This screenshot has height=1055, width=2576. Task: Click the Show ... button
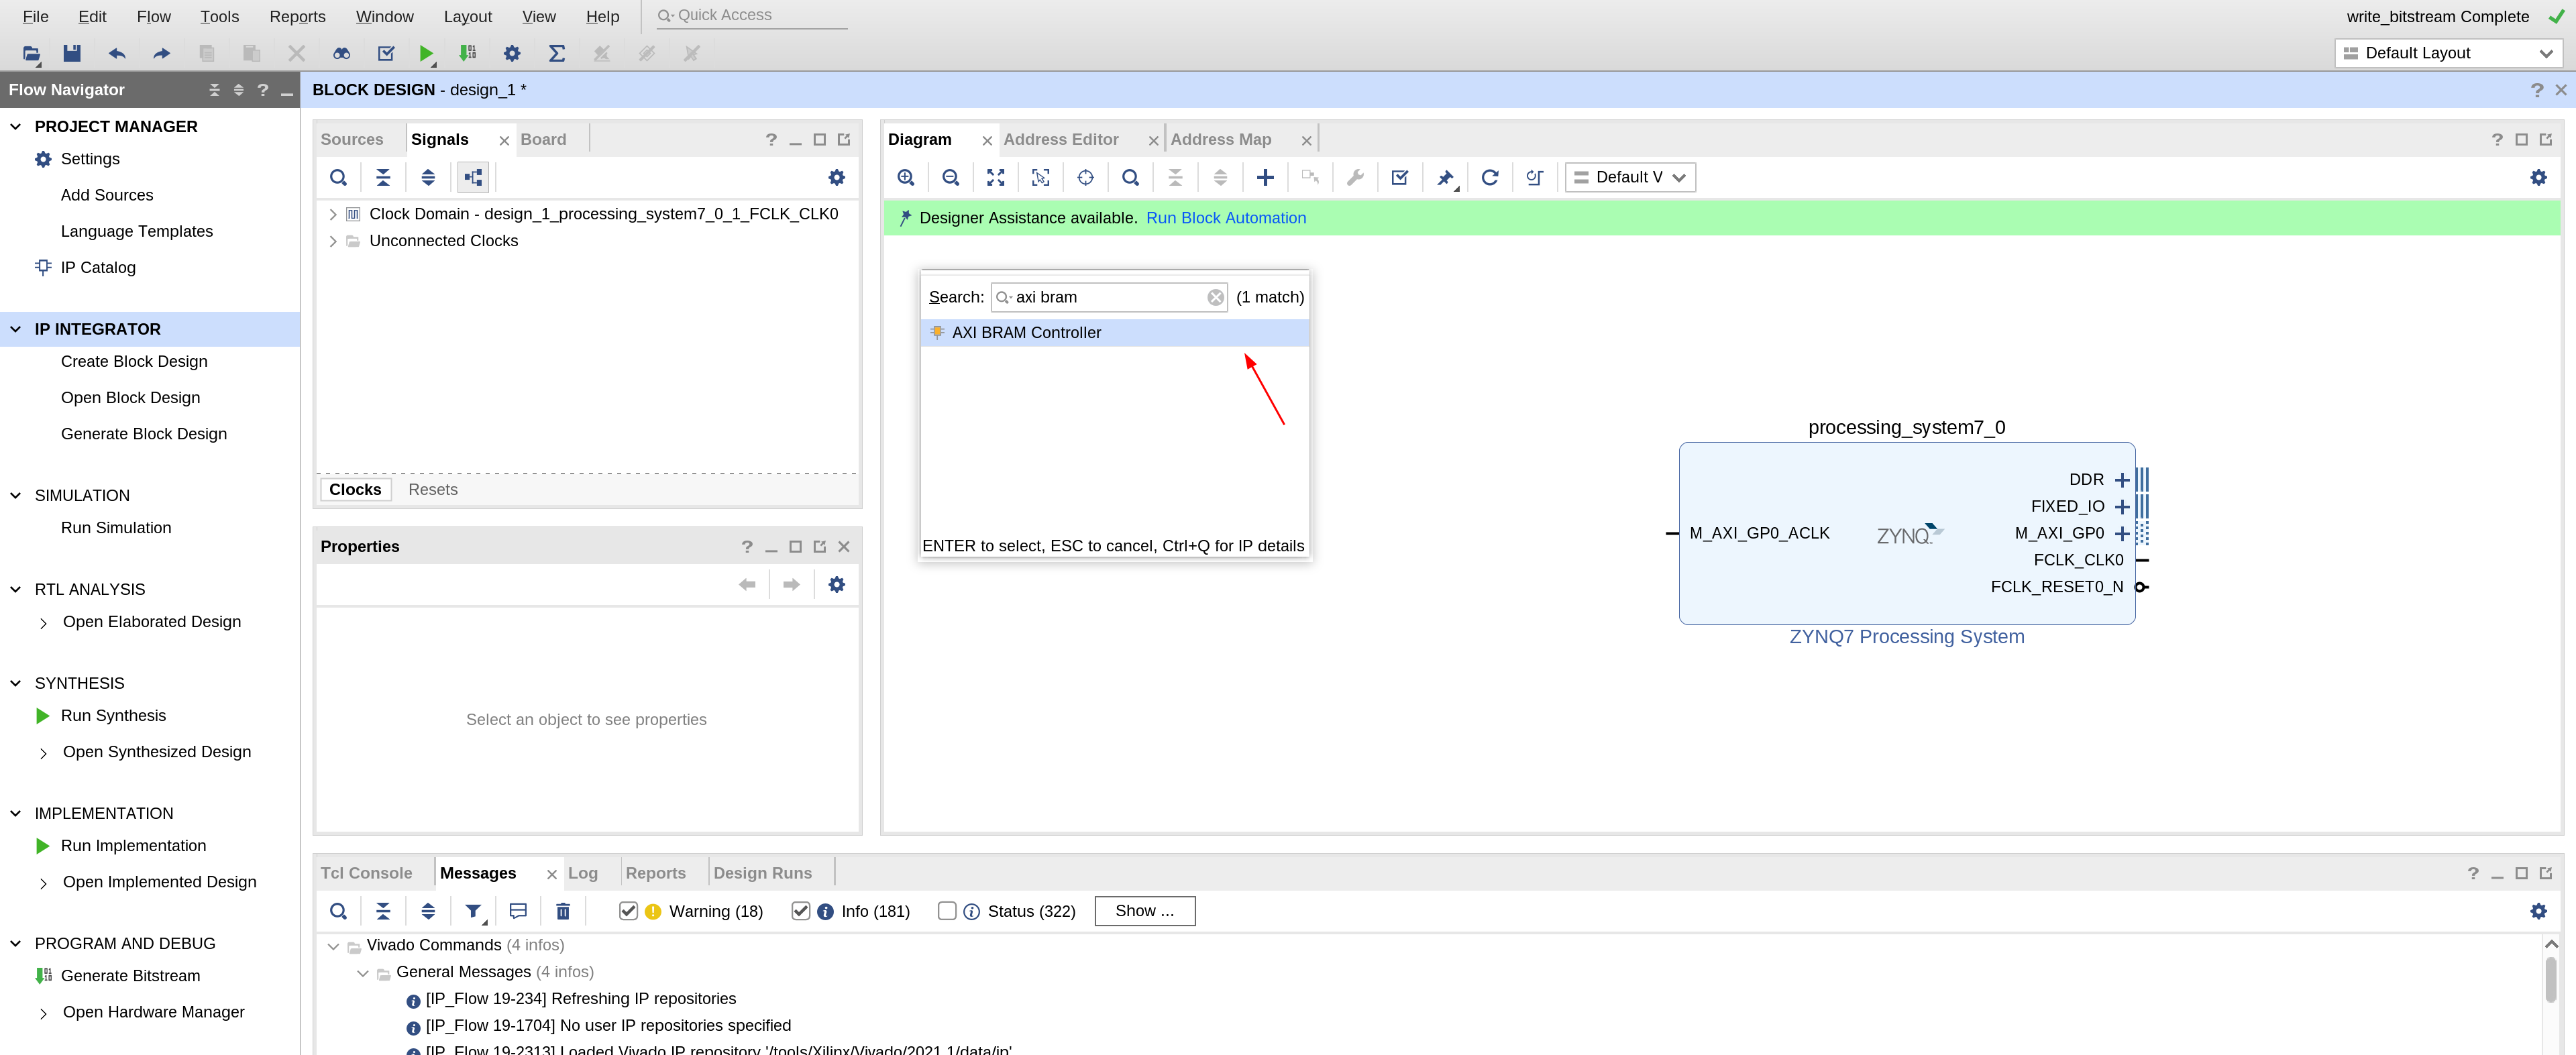coord(1144,911)
